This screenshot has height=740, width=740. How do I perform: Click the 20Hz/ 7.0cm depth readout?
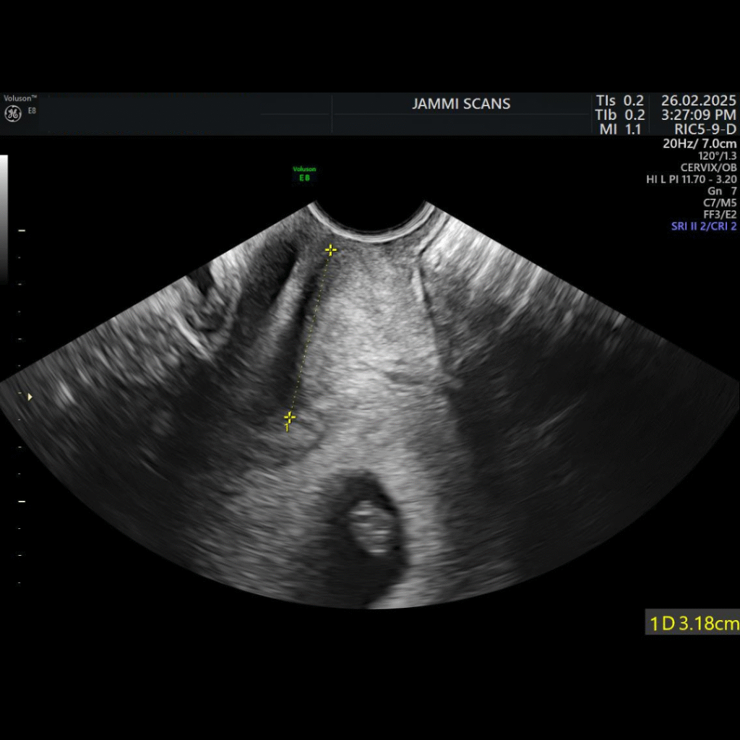point(700,143)
